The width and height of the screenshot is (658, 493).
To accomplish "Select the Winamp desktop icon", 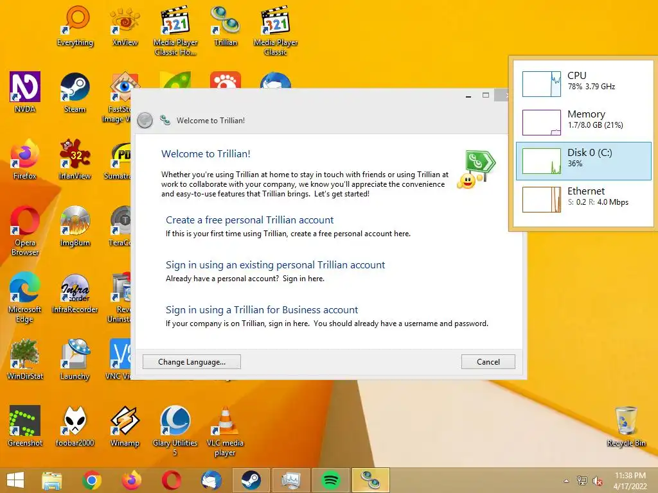I will point(125,426).
